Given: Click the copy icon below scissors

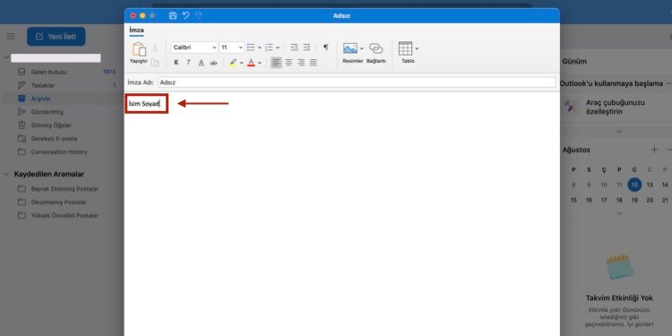Looking at the screenshot, I should [156, 63].
